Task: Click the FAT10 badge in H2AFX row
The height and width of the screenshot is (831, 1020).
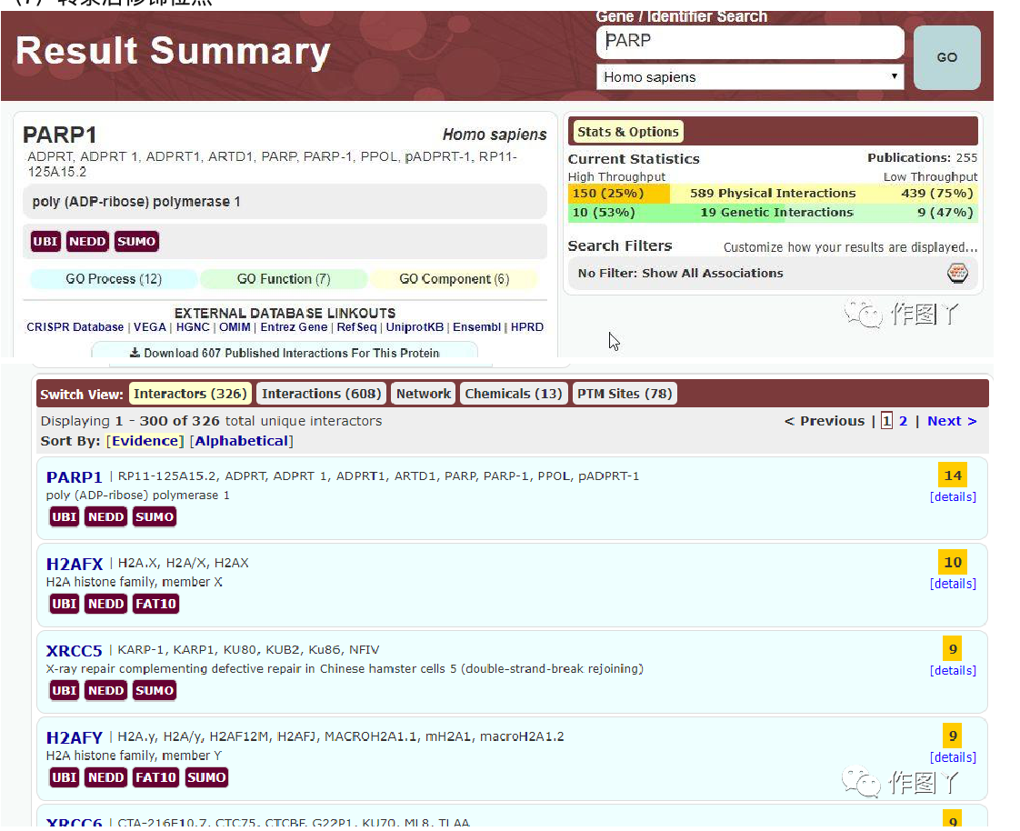Action: 155,604
